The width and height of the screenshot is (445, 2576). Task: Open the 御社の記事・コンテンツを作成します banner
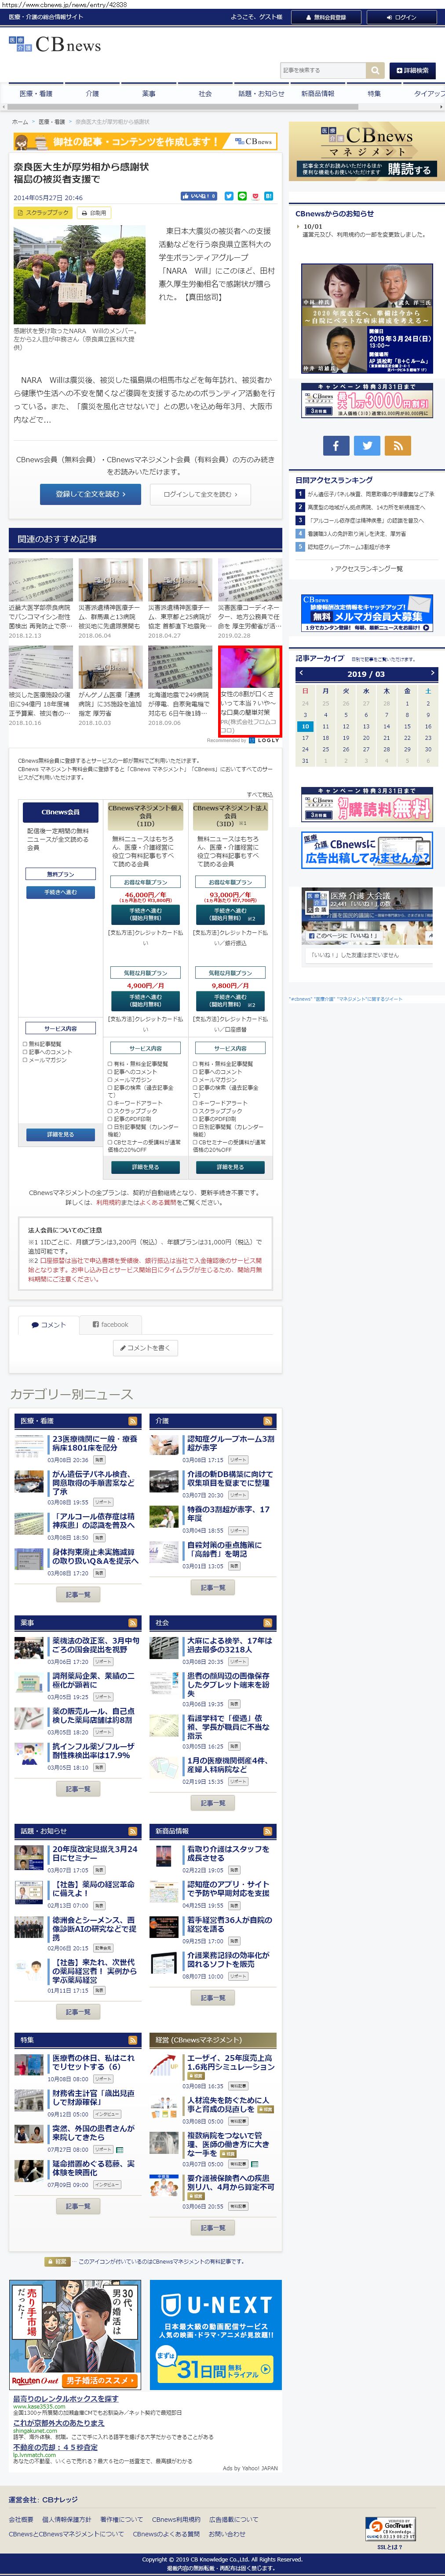pyautogui.click(x=145, y=141)
